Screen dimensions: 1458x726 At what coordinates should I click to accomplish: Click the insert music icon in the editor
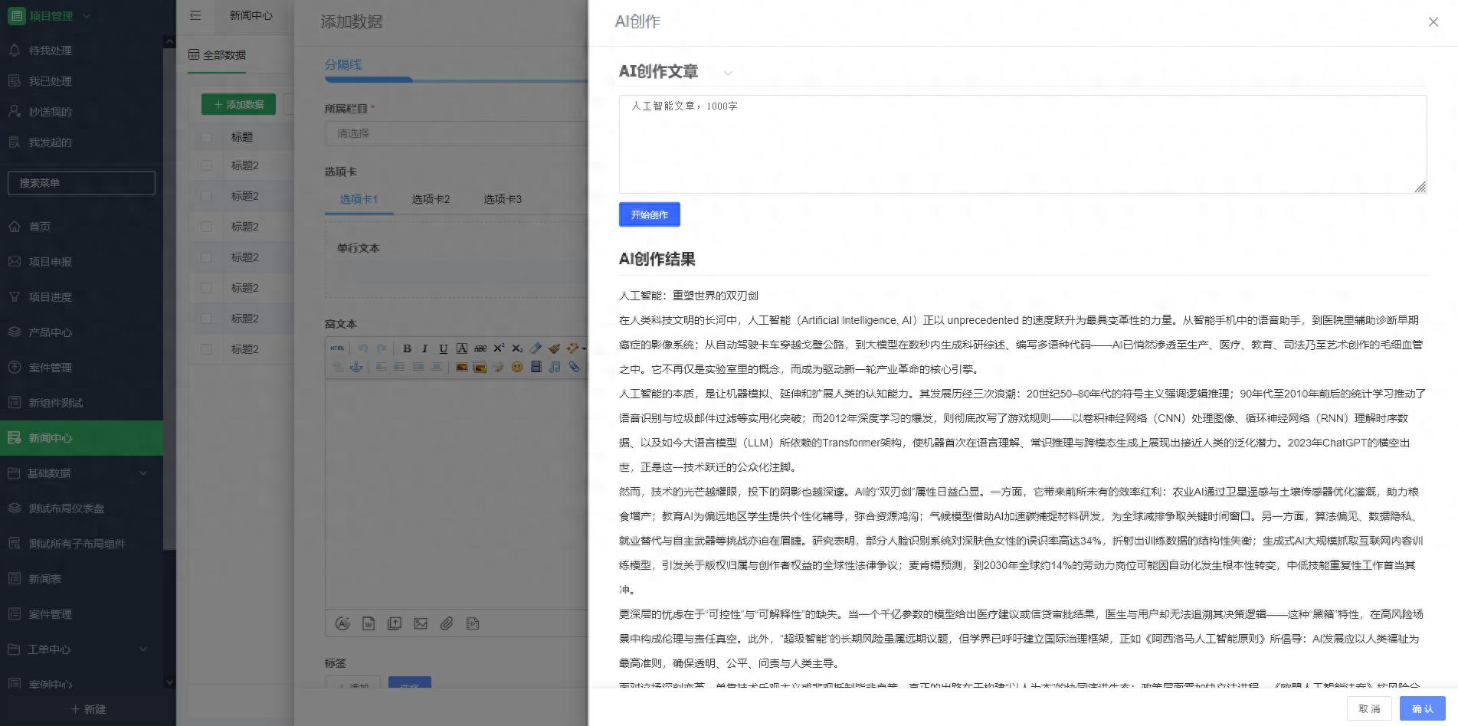[x=554, y=367]
